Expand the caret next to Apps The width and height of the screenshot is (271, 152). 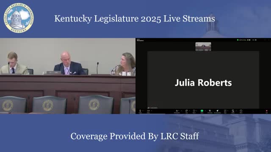coord(228,111)
